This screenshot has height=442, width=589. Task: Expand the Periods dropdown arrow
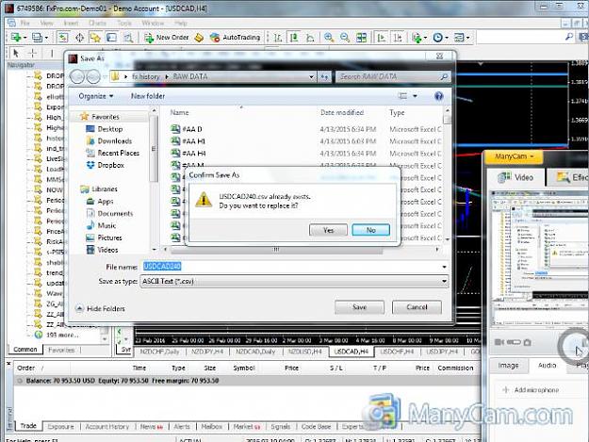pos(447,38)
